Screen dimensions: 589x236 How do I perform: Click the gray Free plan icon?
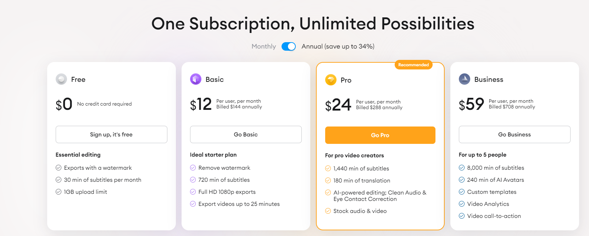click(61, 79)
